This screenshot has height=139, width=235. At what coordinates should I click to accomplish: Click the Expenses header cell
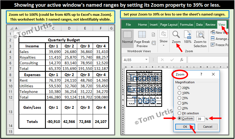[32, 75]
